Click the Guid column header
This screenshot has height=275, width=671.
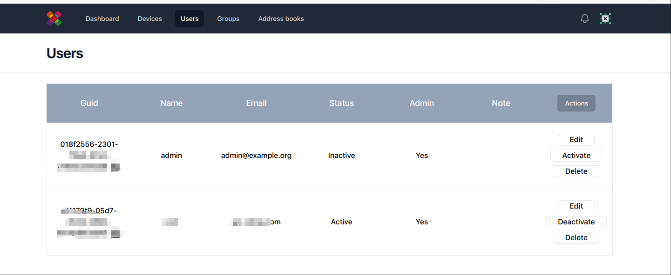(89, 103)
